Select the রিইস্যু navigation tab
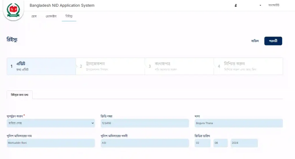The width and height of the screenshot is (295, 159). pos(69,16)
